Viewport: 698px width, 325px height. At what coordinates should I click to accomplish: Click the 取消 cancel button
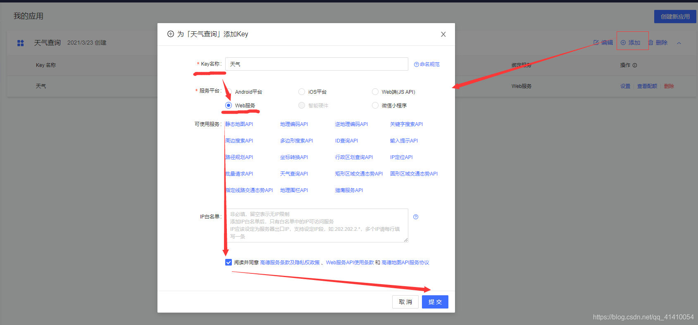pyautogui.click(x=405, y=302)
